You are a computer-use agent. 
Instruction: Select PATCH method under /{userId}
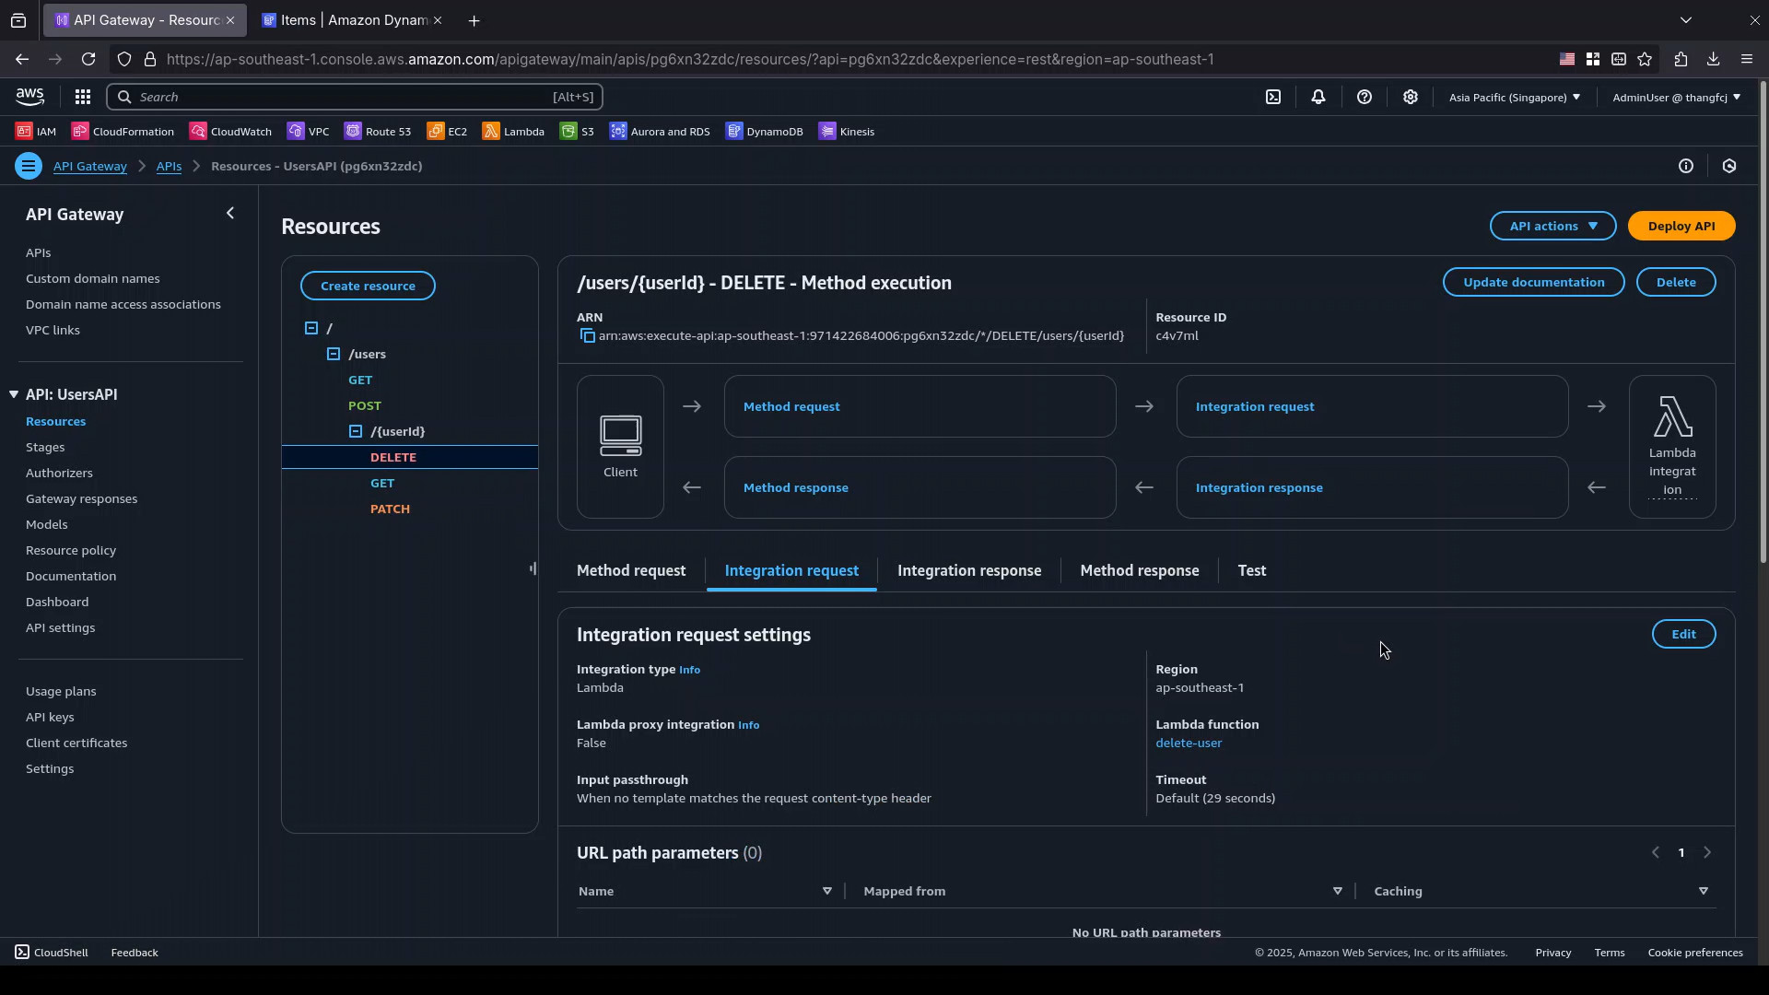pyautogui.click(x=390, y=509)
